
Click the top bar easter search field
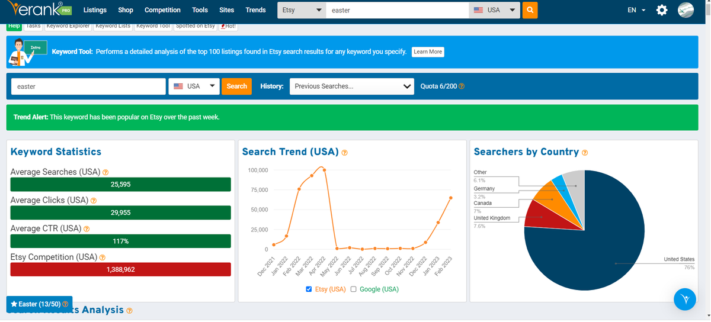tap(397, 10)
